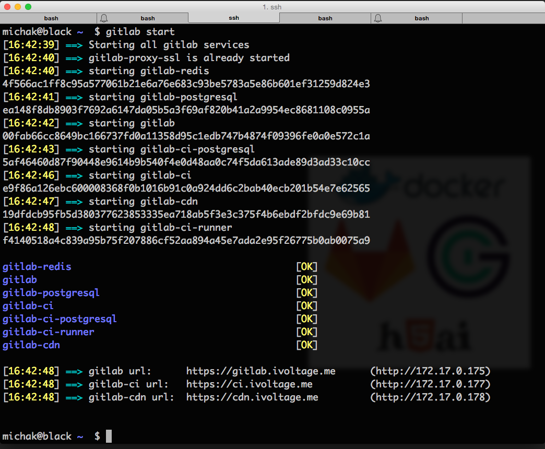Viewport: 545px width, 449px height.
Task: Click the container hash beginning 00fab66c
Action: [186, 136]
